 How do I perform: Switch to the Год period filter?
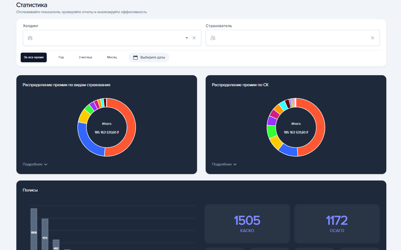(x=61, y=57)
